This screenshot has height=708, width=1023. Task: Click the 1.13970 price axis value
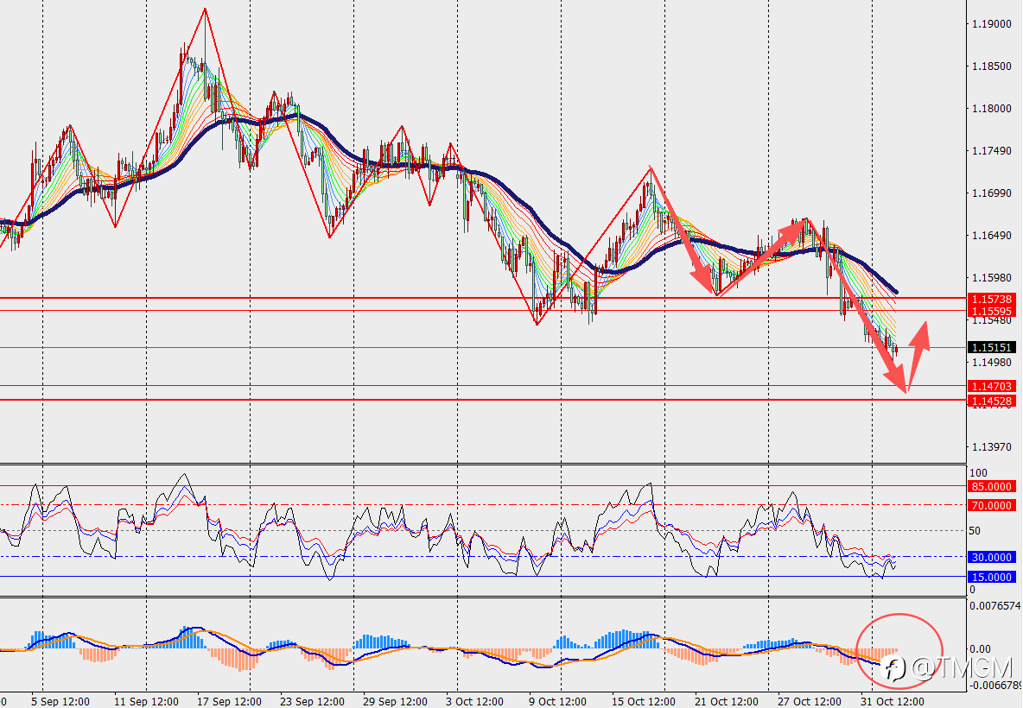pyautogui.click(x=992, y=447)
